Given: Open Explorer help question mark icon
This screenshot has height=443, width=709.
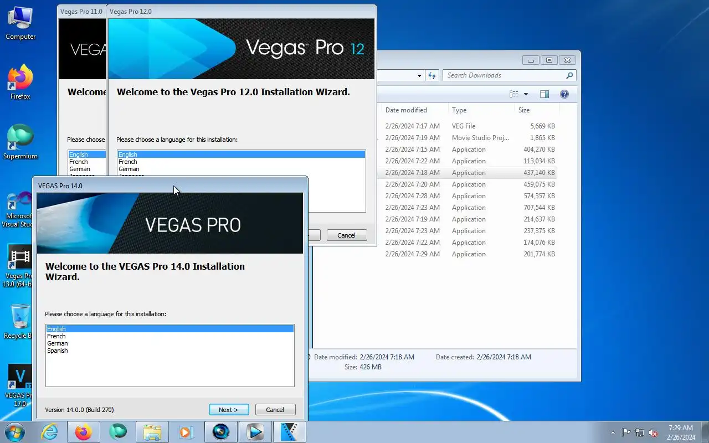Looking at the screenshot, I should click(x=564, y=94).
